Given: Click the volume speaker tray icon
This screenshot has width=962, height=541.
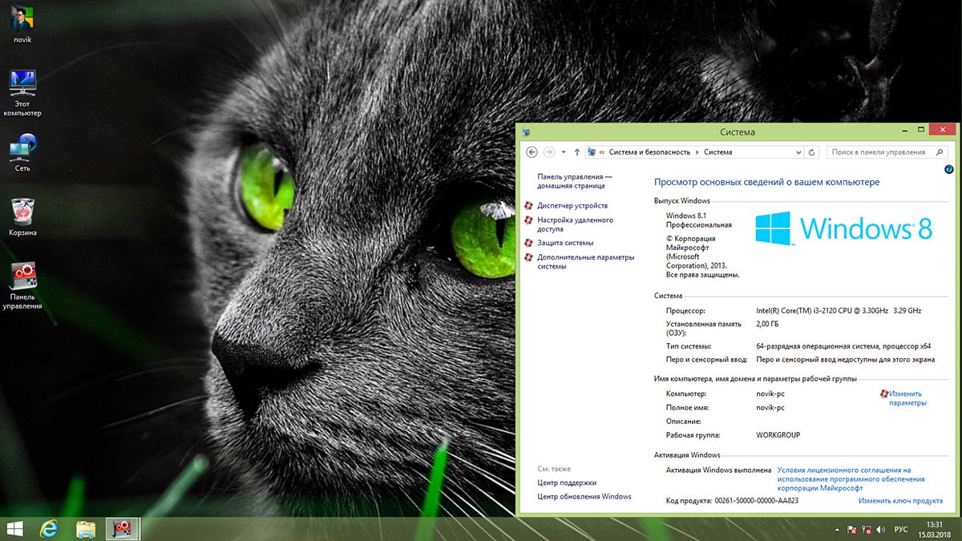Looking at the screenshot, I should tap(882, 530).
